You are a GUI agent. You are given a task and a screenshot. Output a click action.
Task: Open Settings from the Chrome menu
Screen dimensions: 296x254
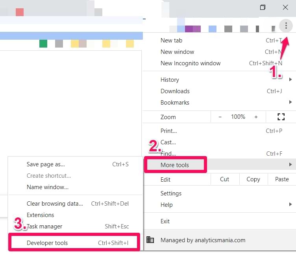pyautogui.click(x=171, y=193)
